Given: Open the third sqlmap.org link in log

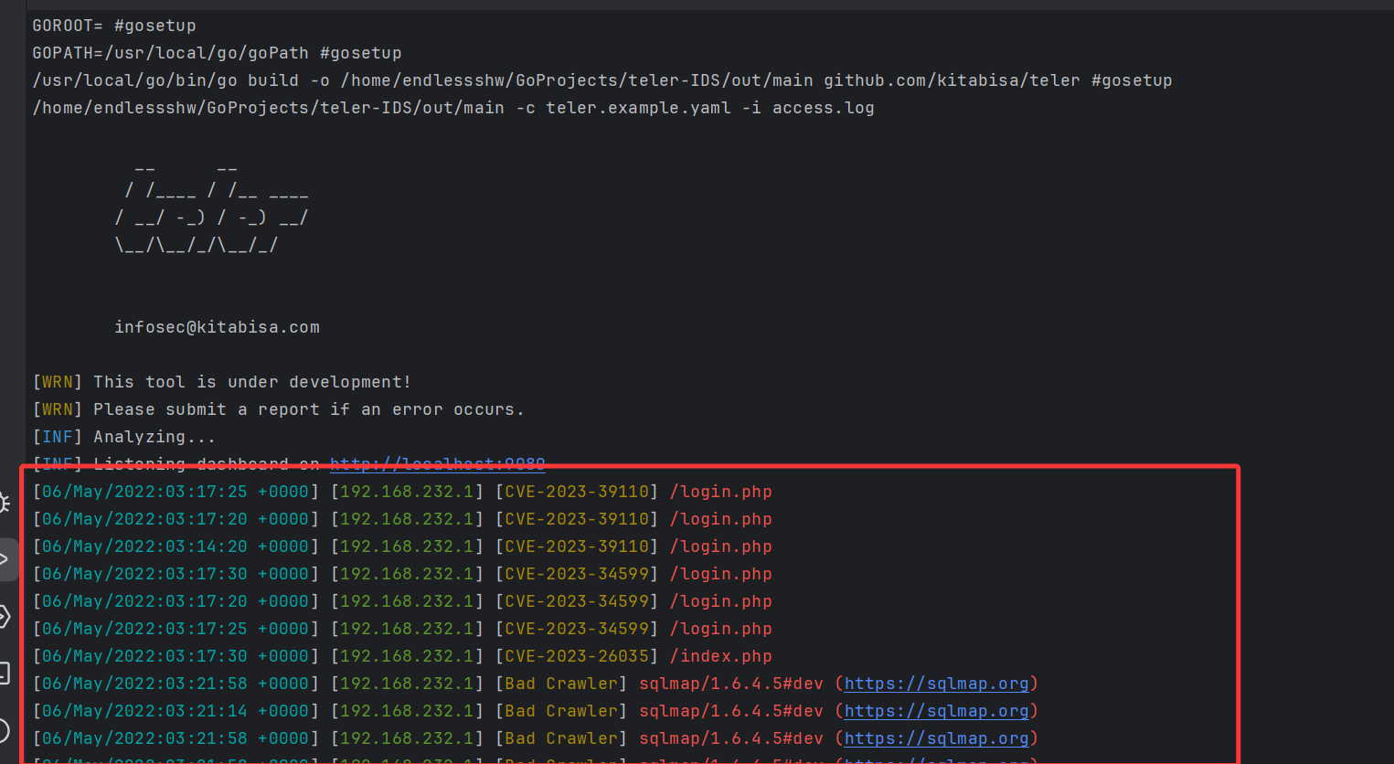Looking at the screenshot, I should (x=936, y=738).
